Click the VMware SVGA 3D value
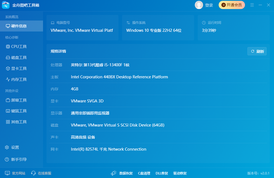 pos(87,101)
